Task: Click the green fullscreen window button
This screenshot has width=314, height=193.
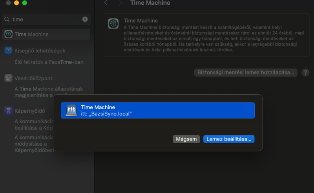Action: click(x=24, y=3)
